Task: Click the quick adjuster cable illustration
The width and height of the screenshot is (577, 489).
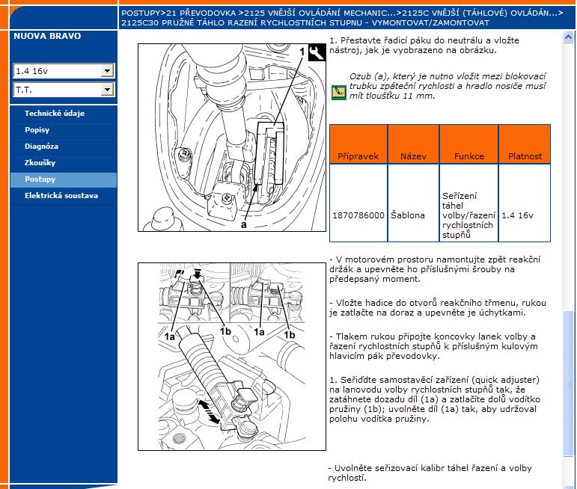Action: [233, 357]
